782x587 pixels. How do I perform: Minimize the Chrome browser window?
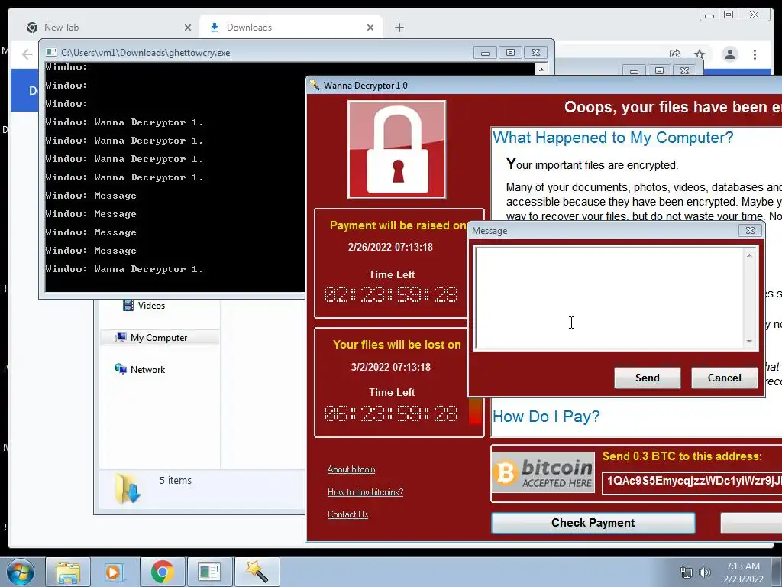point(709,15)
